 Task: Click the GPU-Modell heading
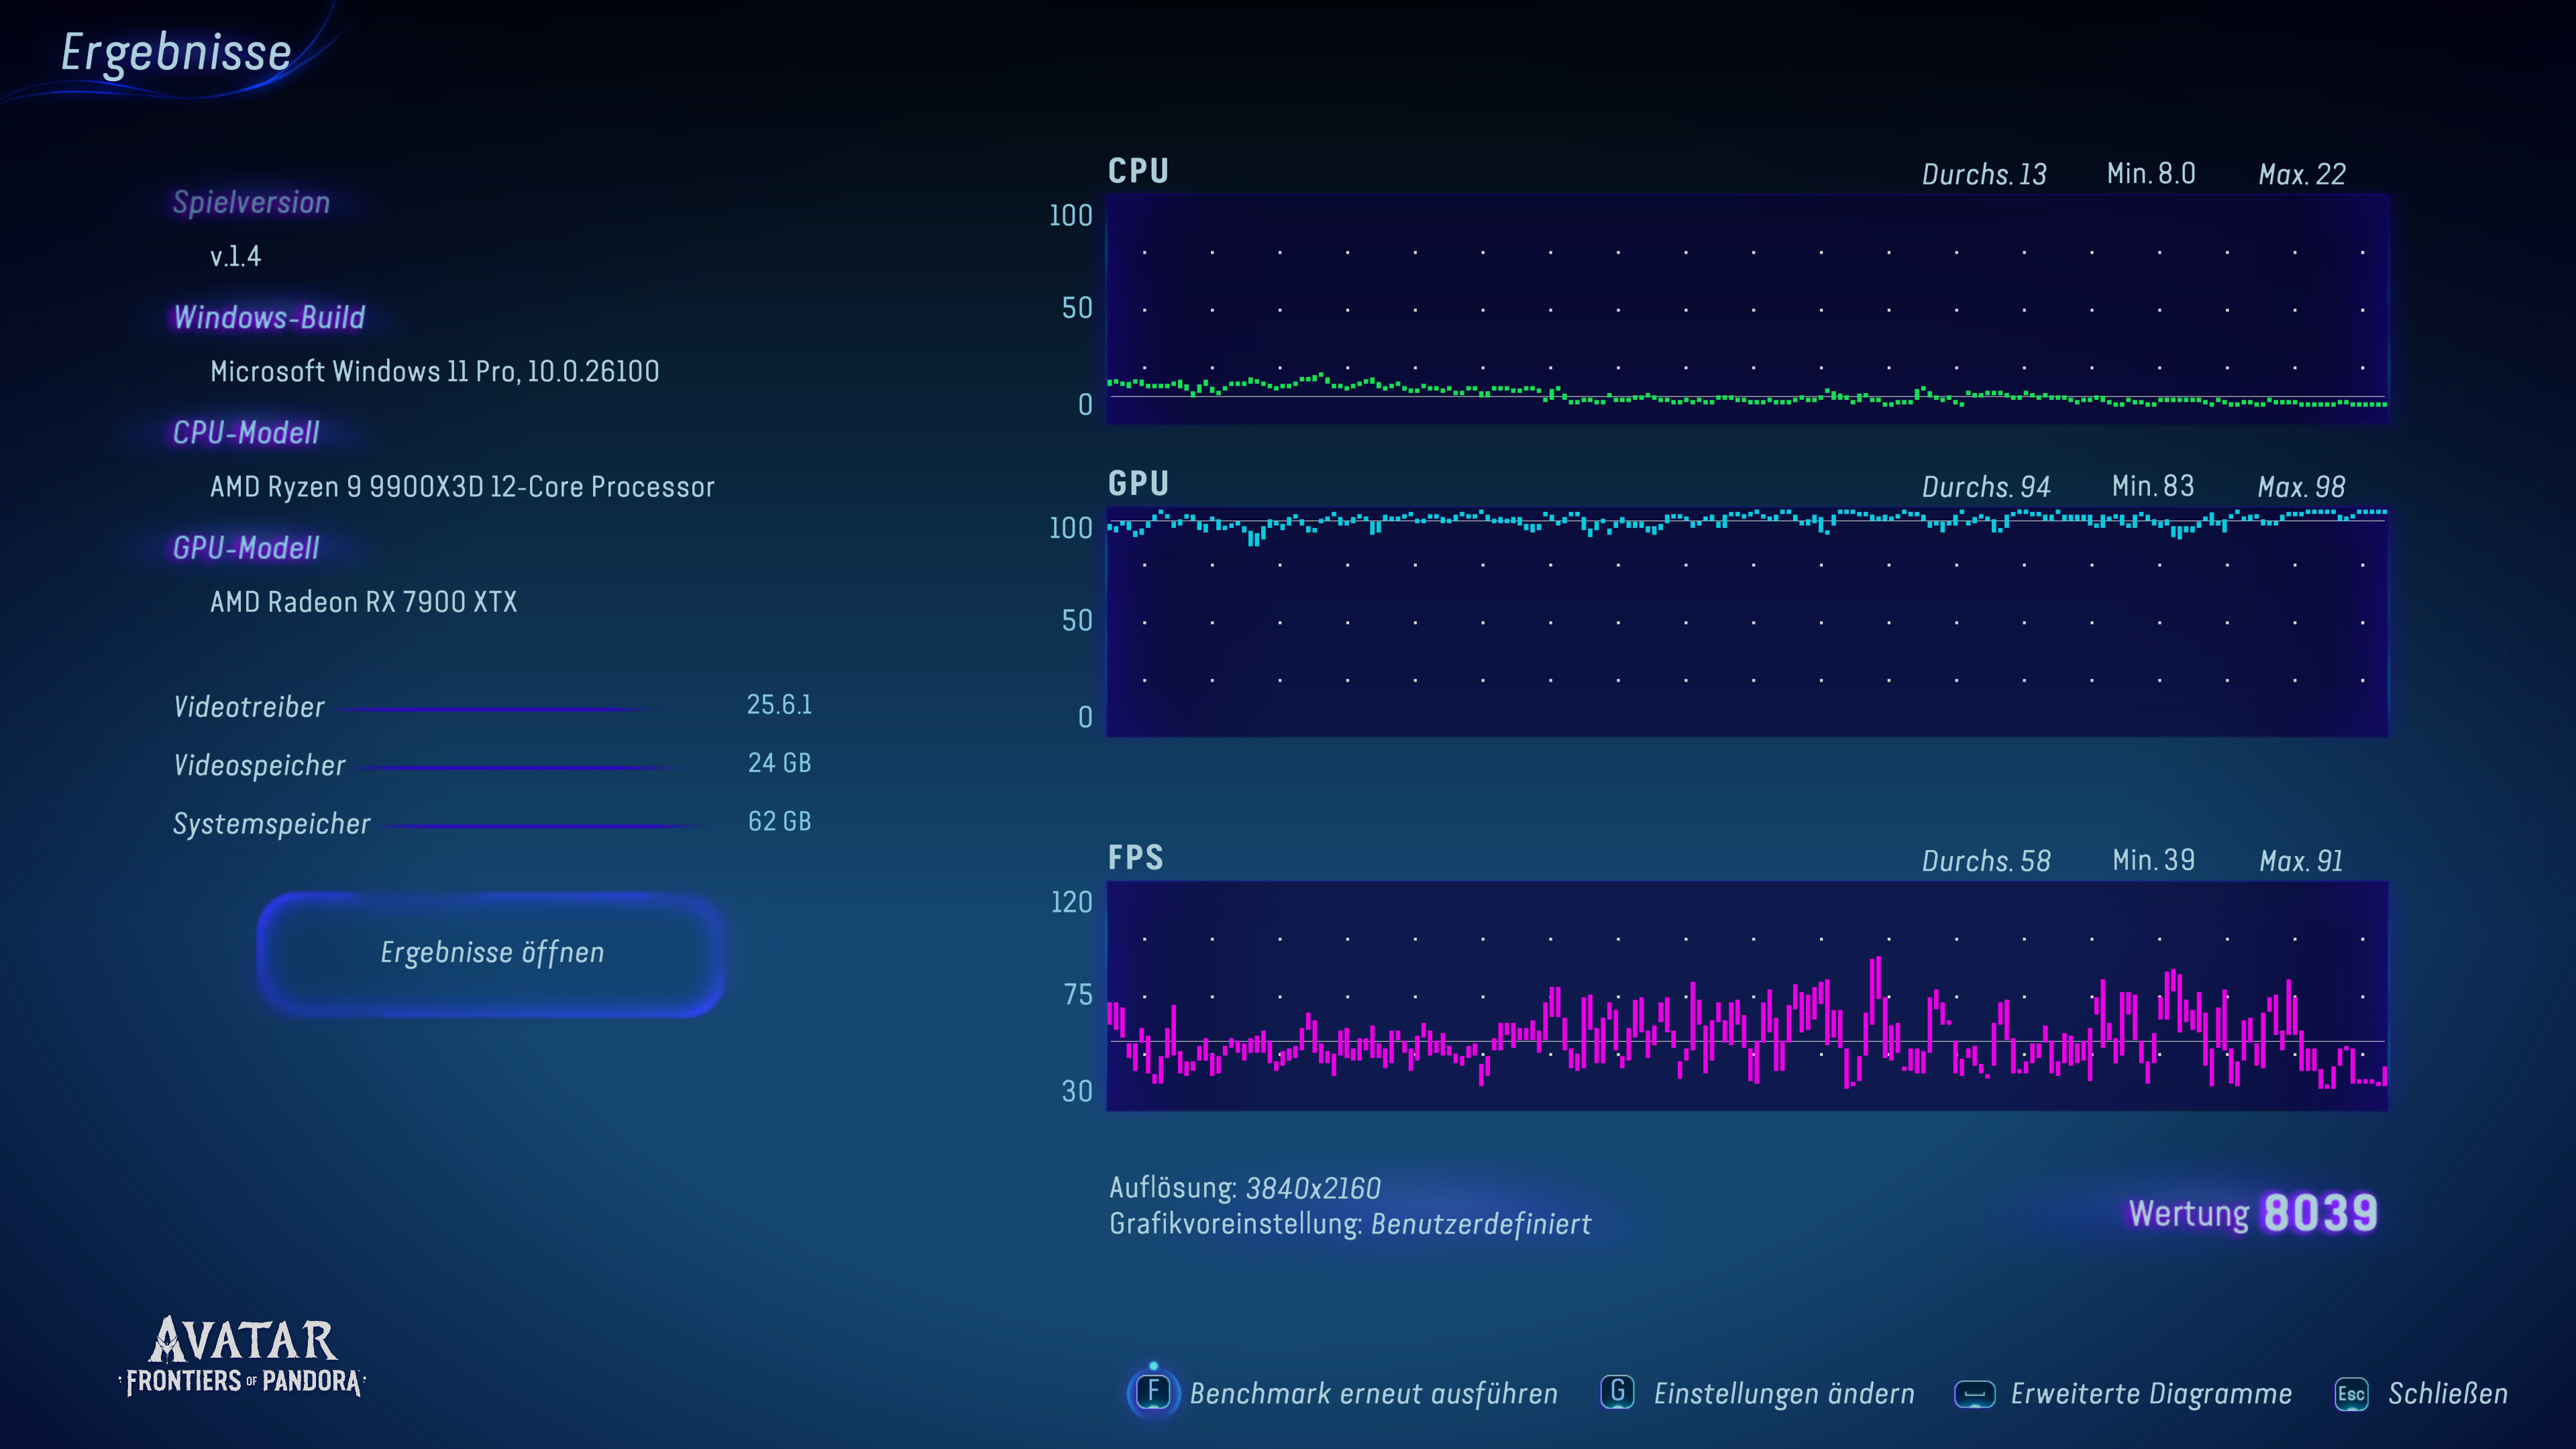[x=246, y=548]
